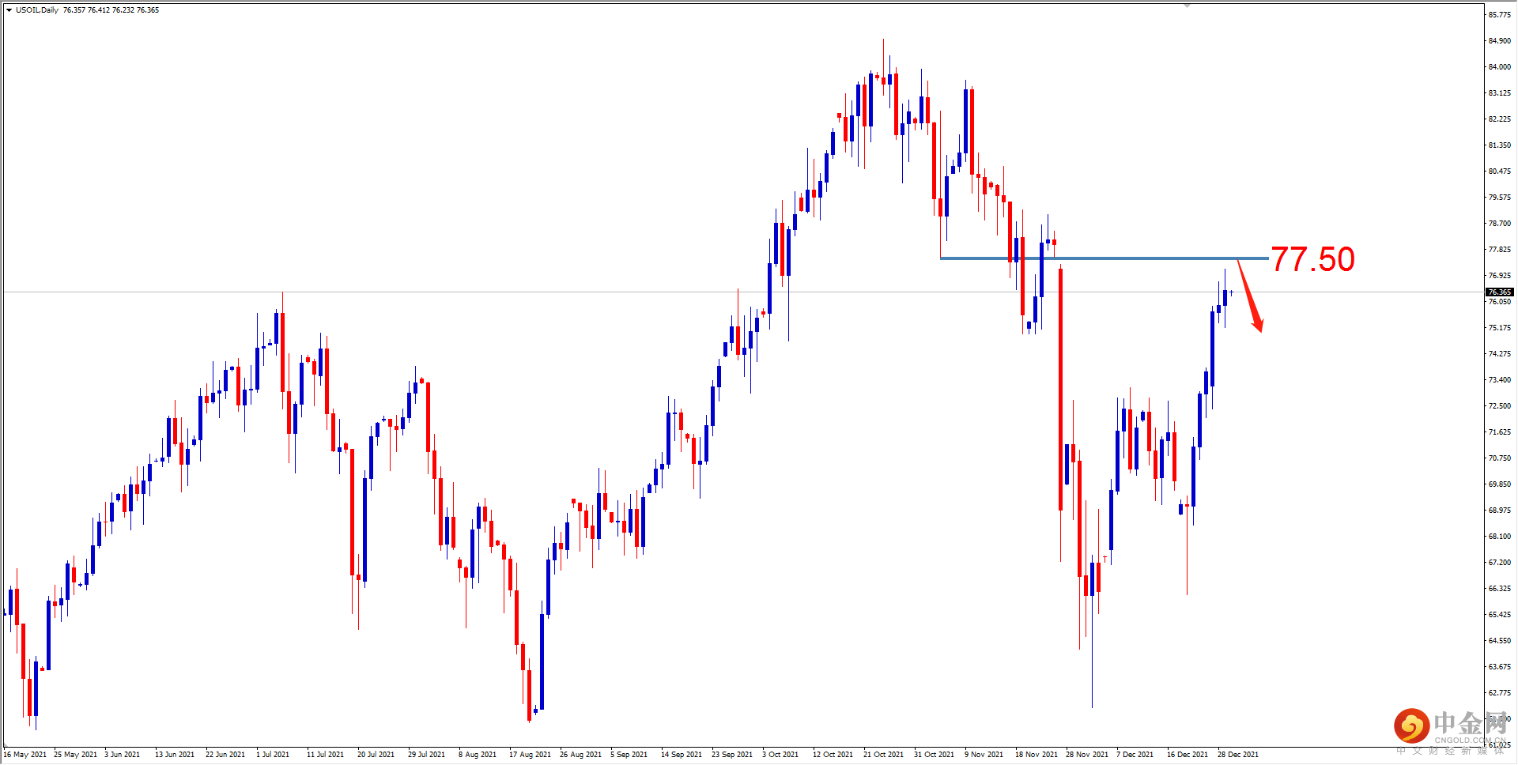Click the 28 Nov 2021 date label
The width and height of the screenshot is (1518, 765).
1087,755
